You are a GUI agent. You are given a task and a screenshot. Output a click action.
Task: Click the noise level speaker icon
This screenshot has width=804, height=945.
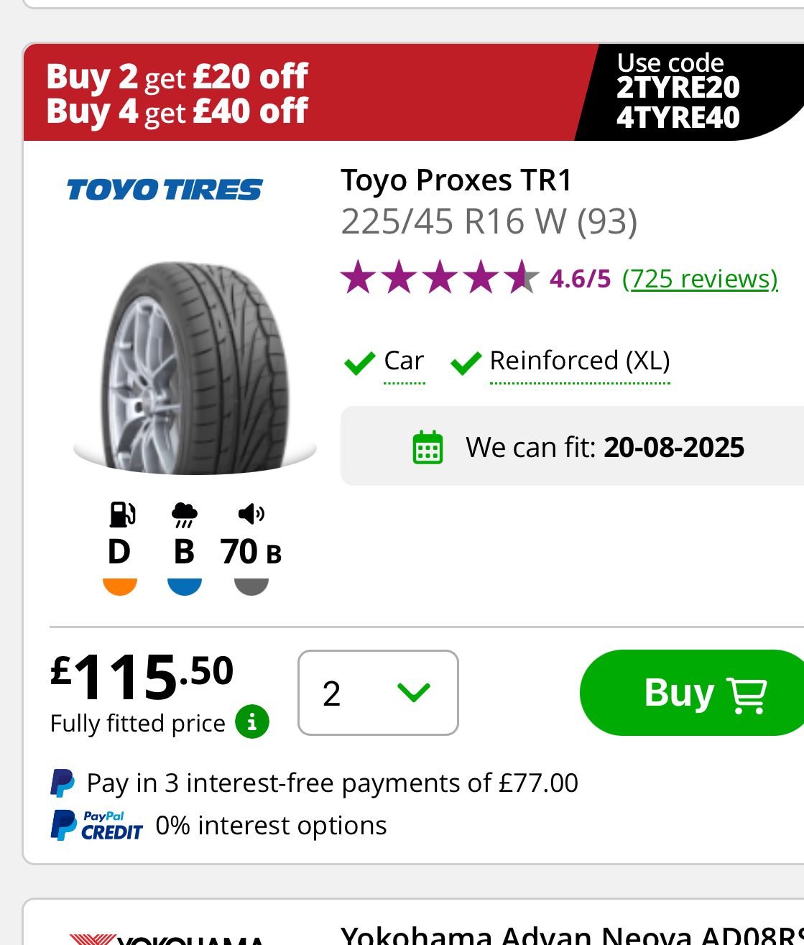251,513
